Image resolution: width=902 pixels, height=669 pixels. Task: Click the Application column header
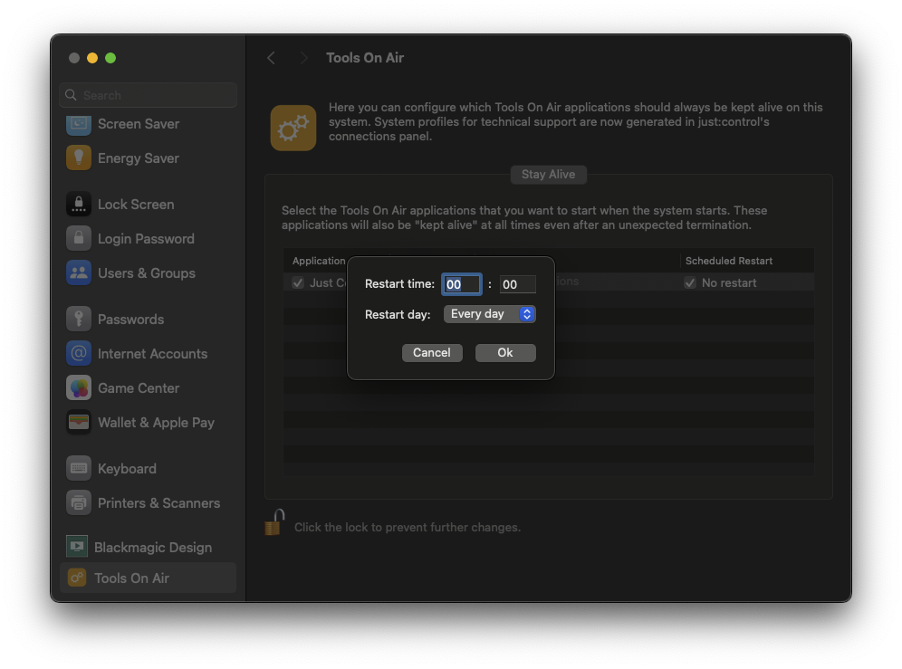pos(319,261)
